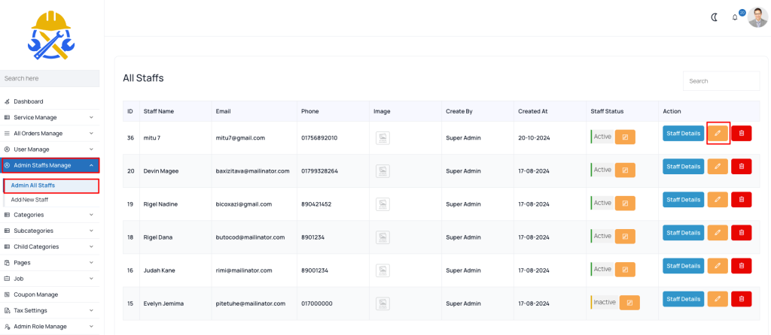Edit staff Rigel Nadine with pencil icon
The width and height of the screenshot is (771, 335).
coord(718,200)
